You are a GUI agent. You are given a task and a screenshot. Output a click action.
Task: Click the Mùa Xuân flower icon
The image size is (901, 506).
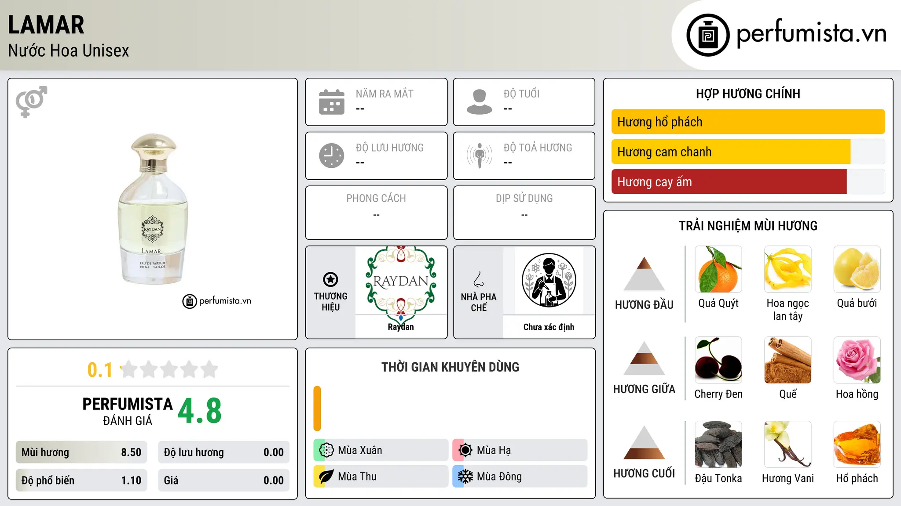point(326,450)
